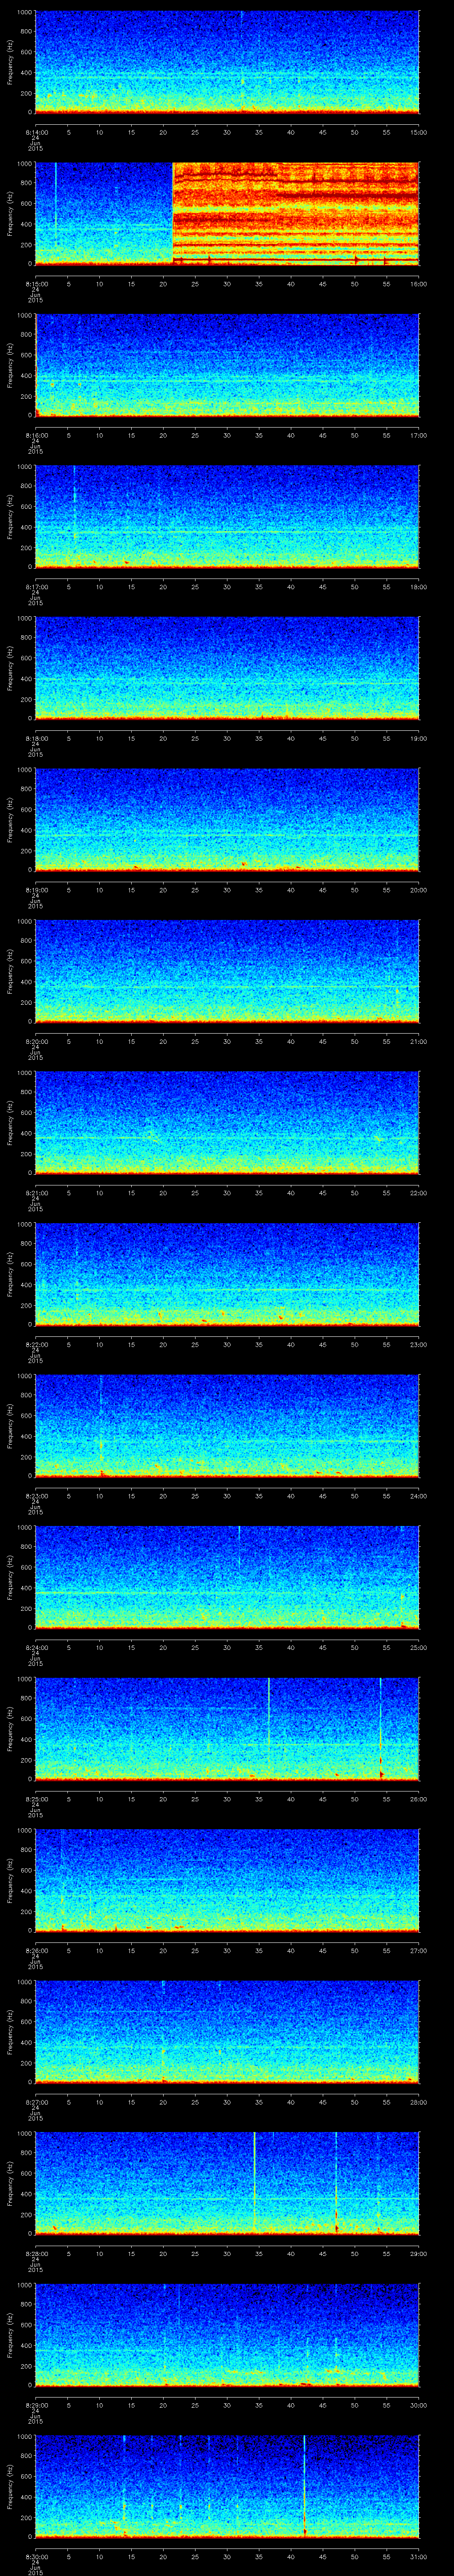Click the 16:00 end time label
454x2576 pixels.
(419, 284)
